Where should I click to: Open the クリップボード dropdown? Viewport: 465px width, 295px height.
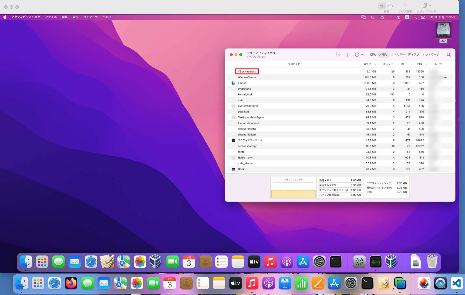point(426,6)
